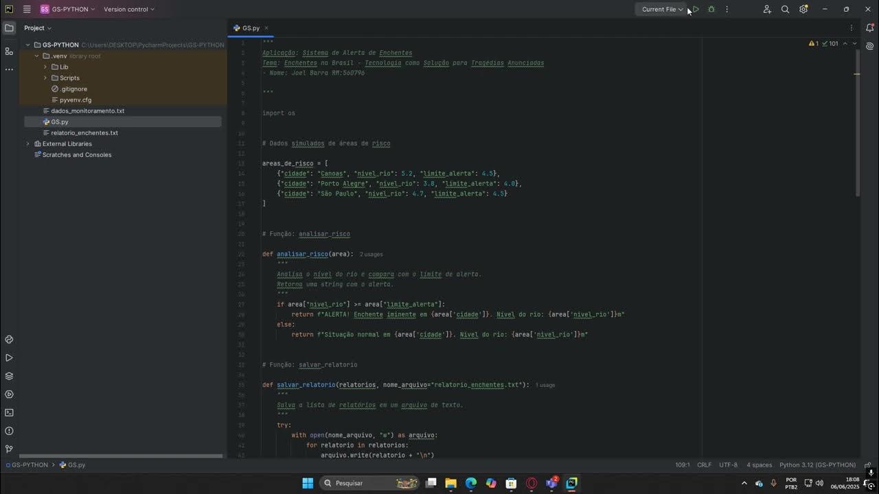Expand the Lib folder
Viewport: 879px width, 494px height.
(x=45, y=67)
